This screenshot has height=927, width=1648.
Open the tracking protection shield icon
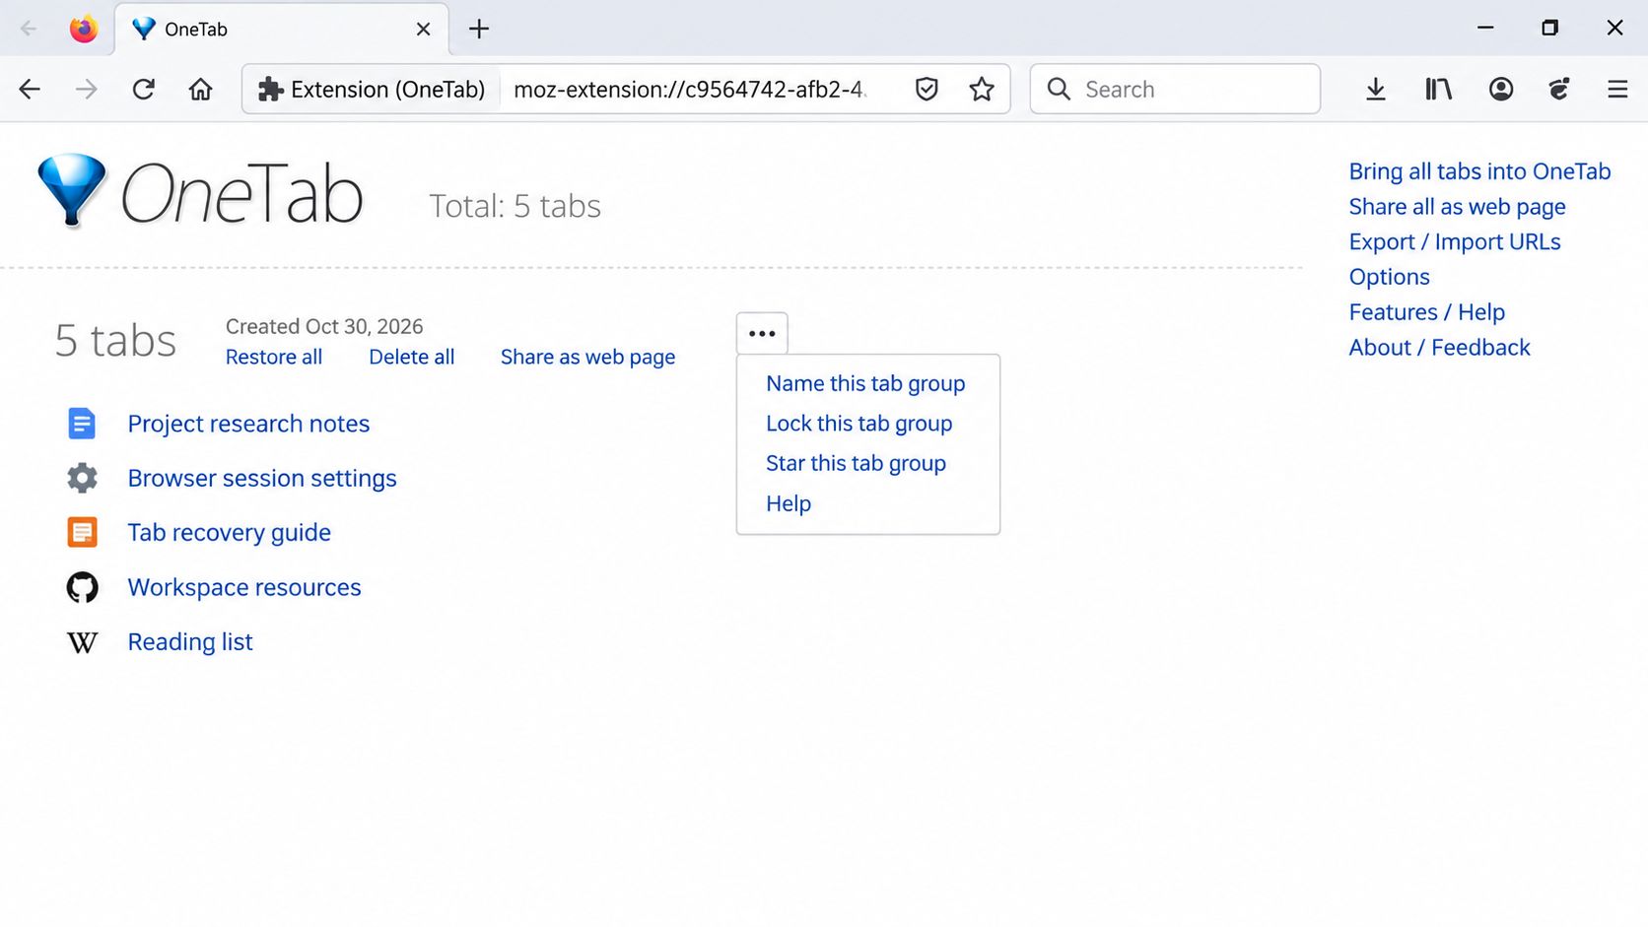[927, 90]
